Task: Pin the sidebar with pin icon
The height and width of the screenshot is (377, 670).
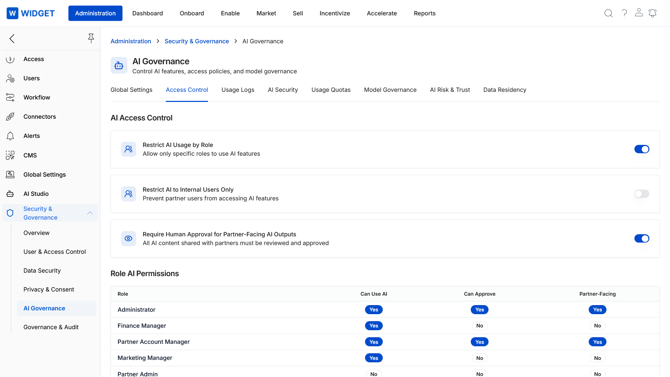Action: click(x=91, y=38)
